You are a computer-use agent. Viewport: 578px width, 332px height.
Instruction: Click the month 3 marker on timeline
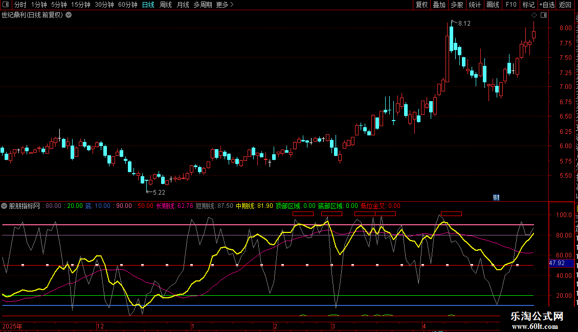(x=333, y=326)
